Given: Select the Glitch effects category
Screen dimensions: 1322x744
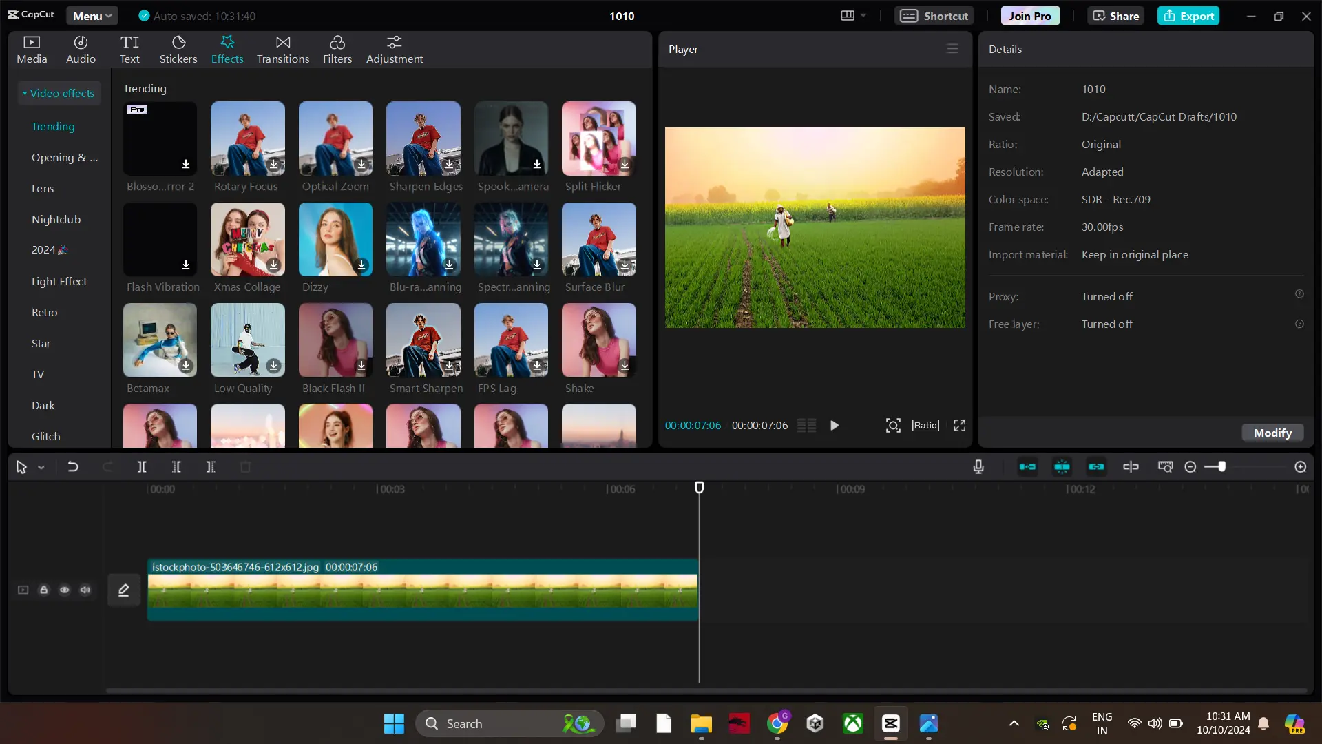Looking at the screenshot, I should tap(46, 436).
